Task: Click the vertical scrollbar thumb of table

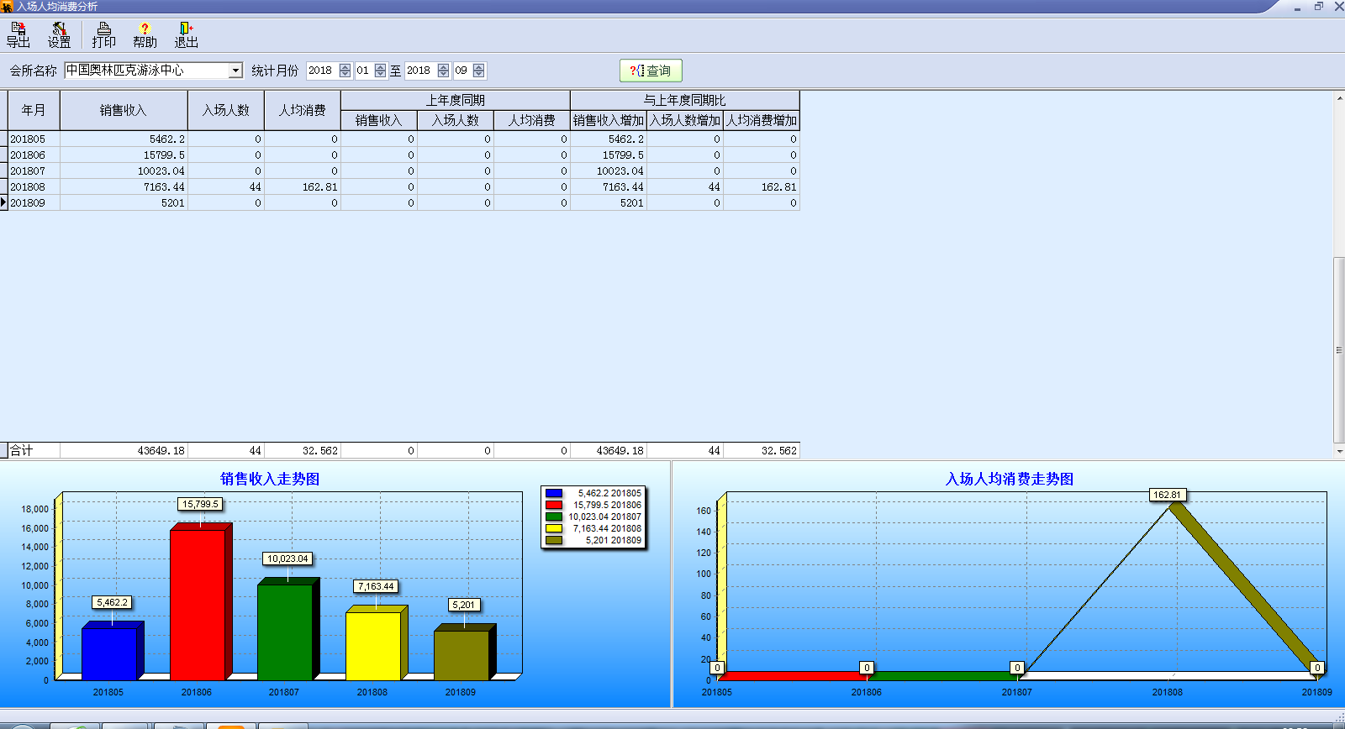Action: pos(1339,350)
